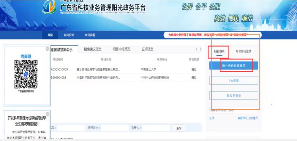Open the 咨询投诉 navigation item
Screen dimensions: 297x141
point(69,35)
